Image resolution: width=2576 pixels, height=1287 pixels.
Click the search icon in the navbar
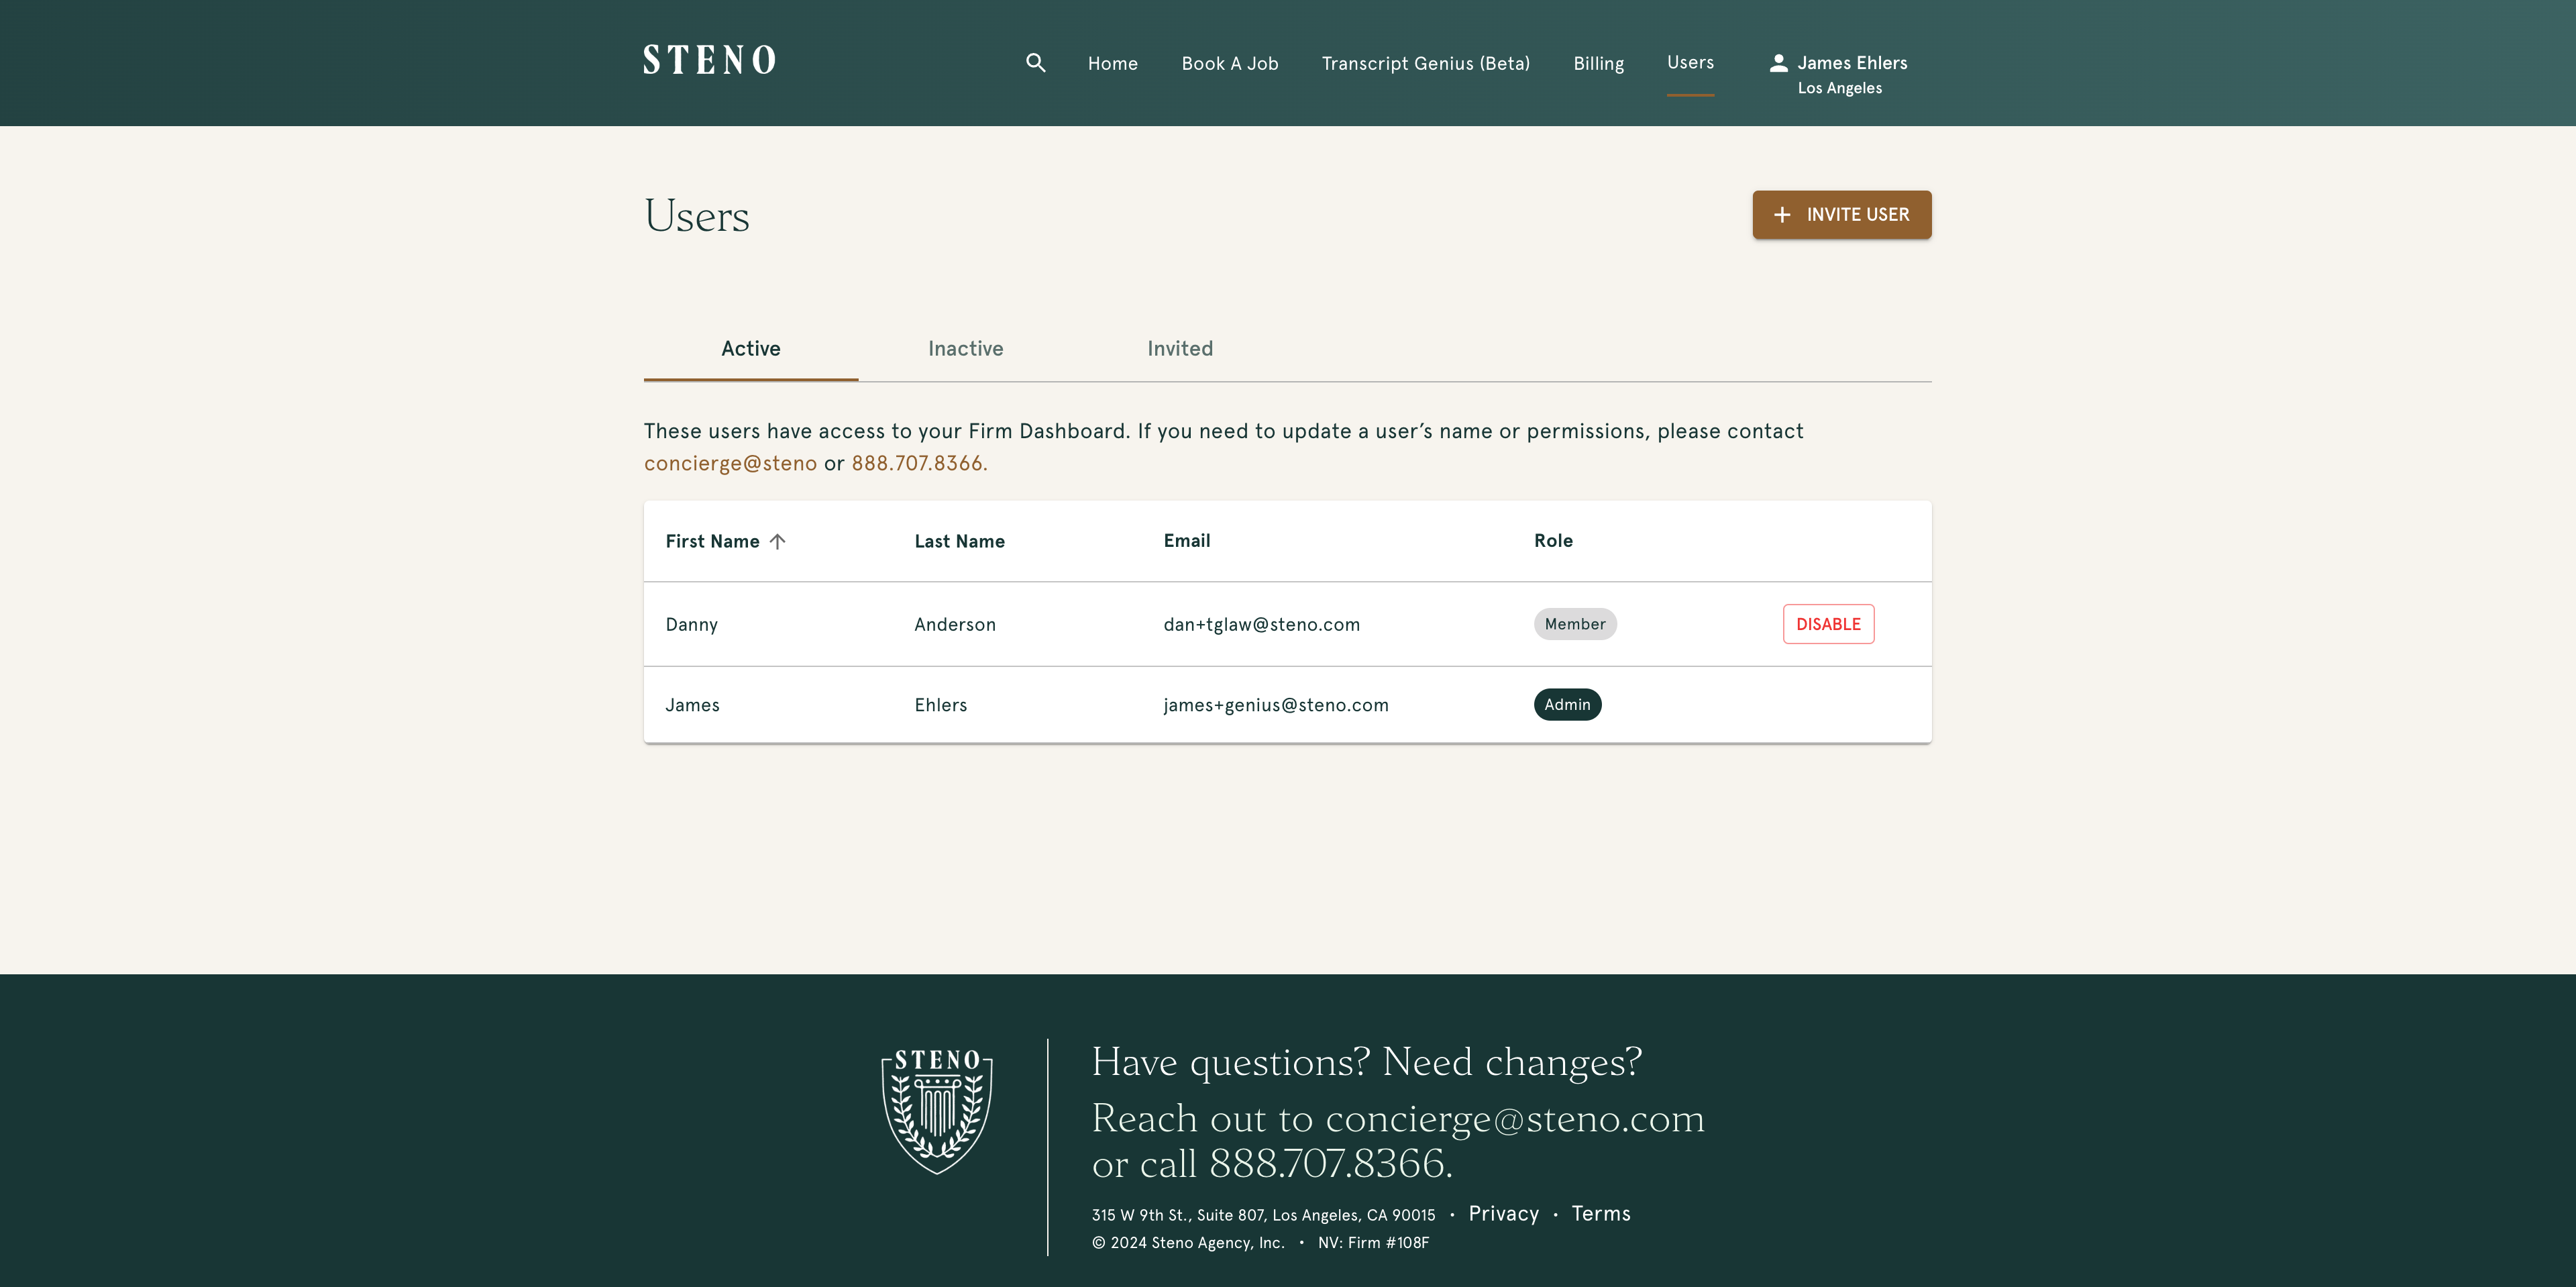tap(1036, 62)
